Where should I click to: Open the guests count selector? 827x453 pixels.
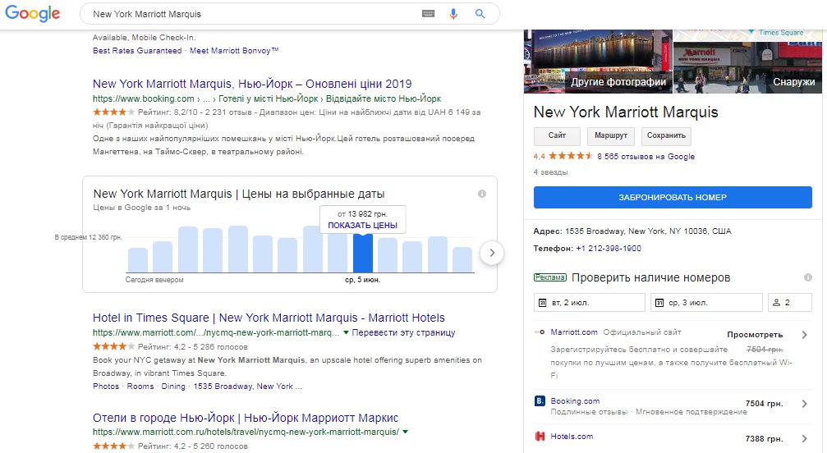pyautogui.click(x=789, y=302)
